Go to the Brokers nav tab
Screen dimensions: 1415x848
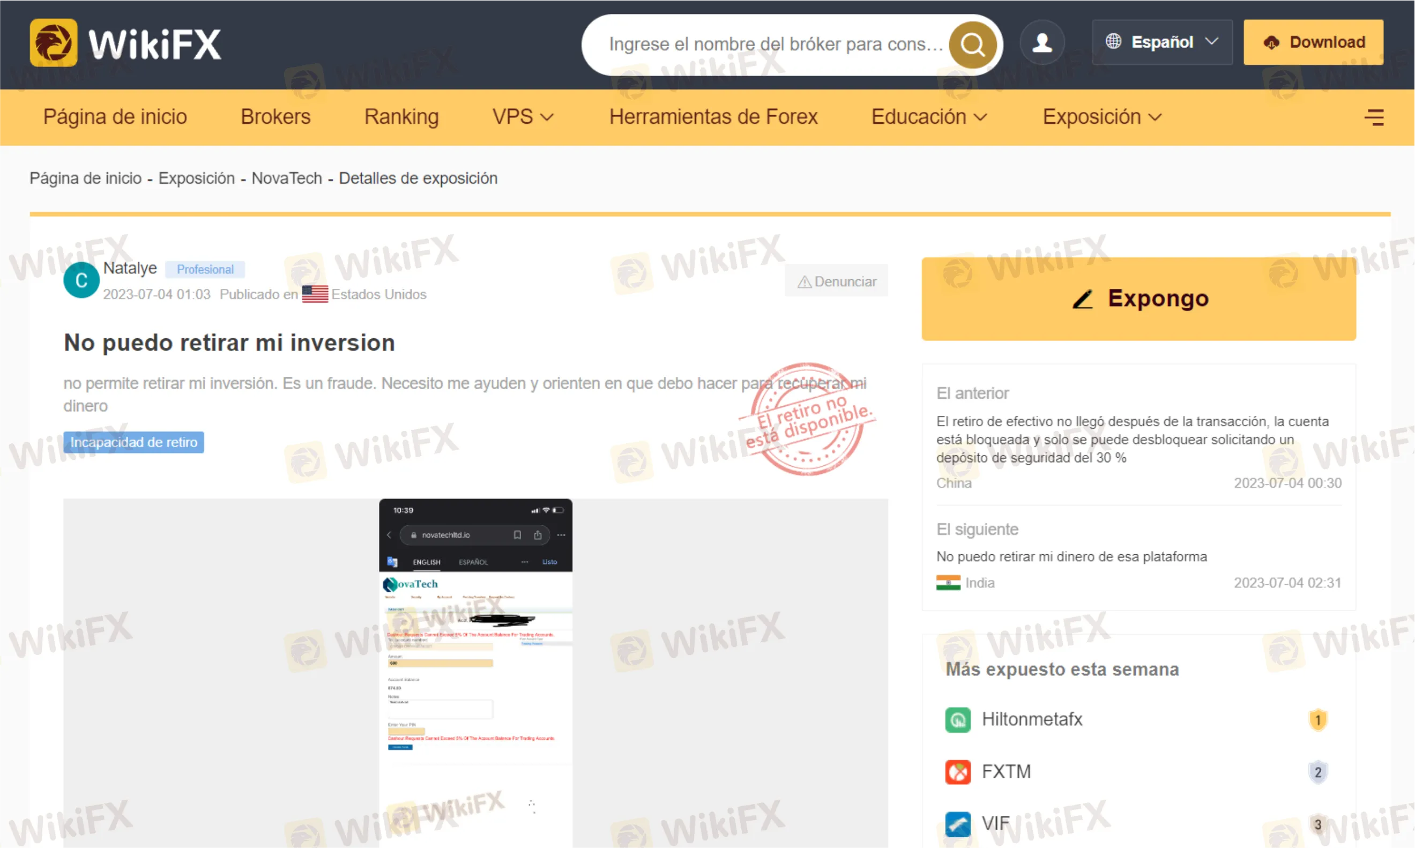(x=275, y=117)
